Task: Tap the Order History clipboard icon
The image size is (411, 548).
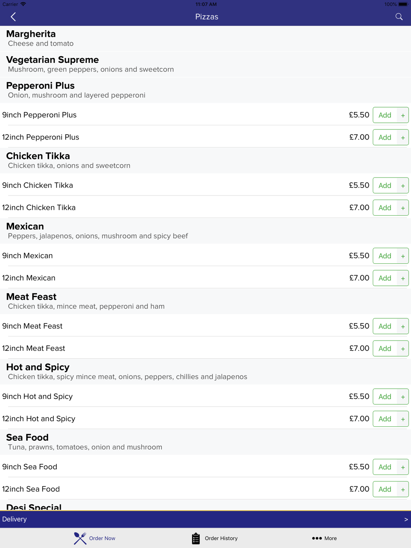Action: pos(196,538)
